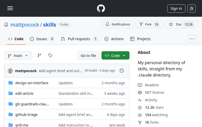Open grill-me folder
This screenshot has height=127, width=202.
(22, 125)
